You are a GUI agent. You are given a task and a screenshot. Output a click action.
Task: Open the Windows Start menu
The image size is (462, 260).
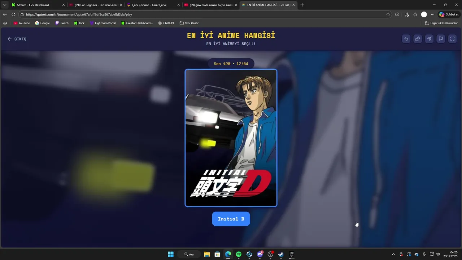[171, 254]
